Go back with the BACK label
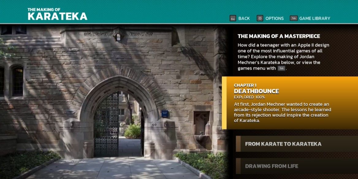Viewport: 358px width, 179px height. [244, 18]
